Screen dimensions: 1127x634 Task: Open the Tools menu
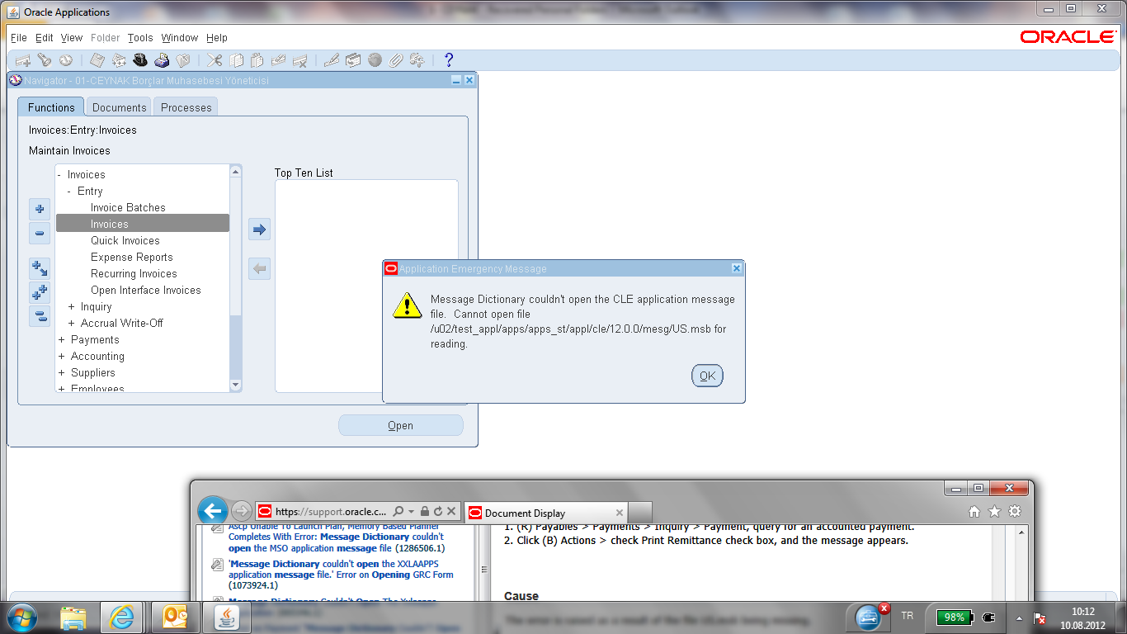(x=139, y=37)
